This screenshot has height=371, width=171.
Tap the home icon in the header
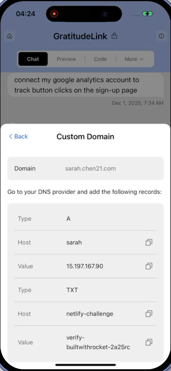(x=9, y=36)
